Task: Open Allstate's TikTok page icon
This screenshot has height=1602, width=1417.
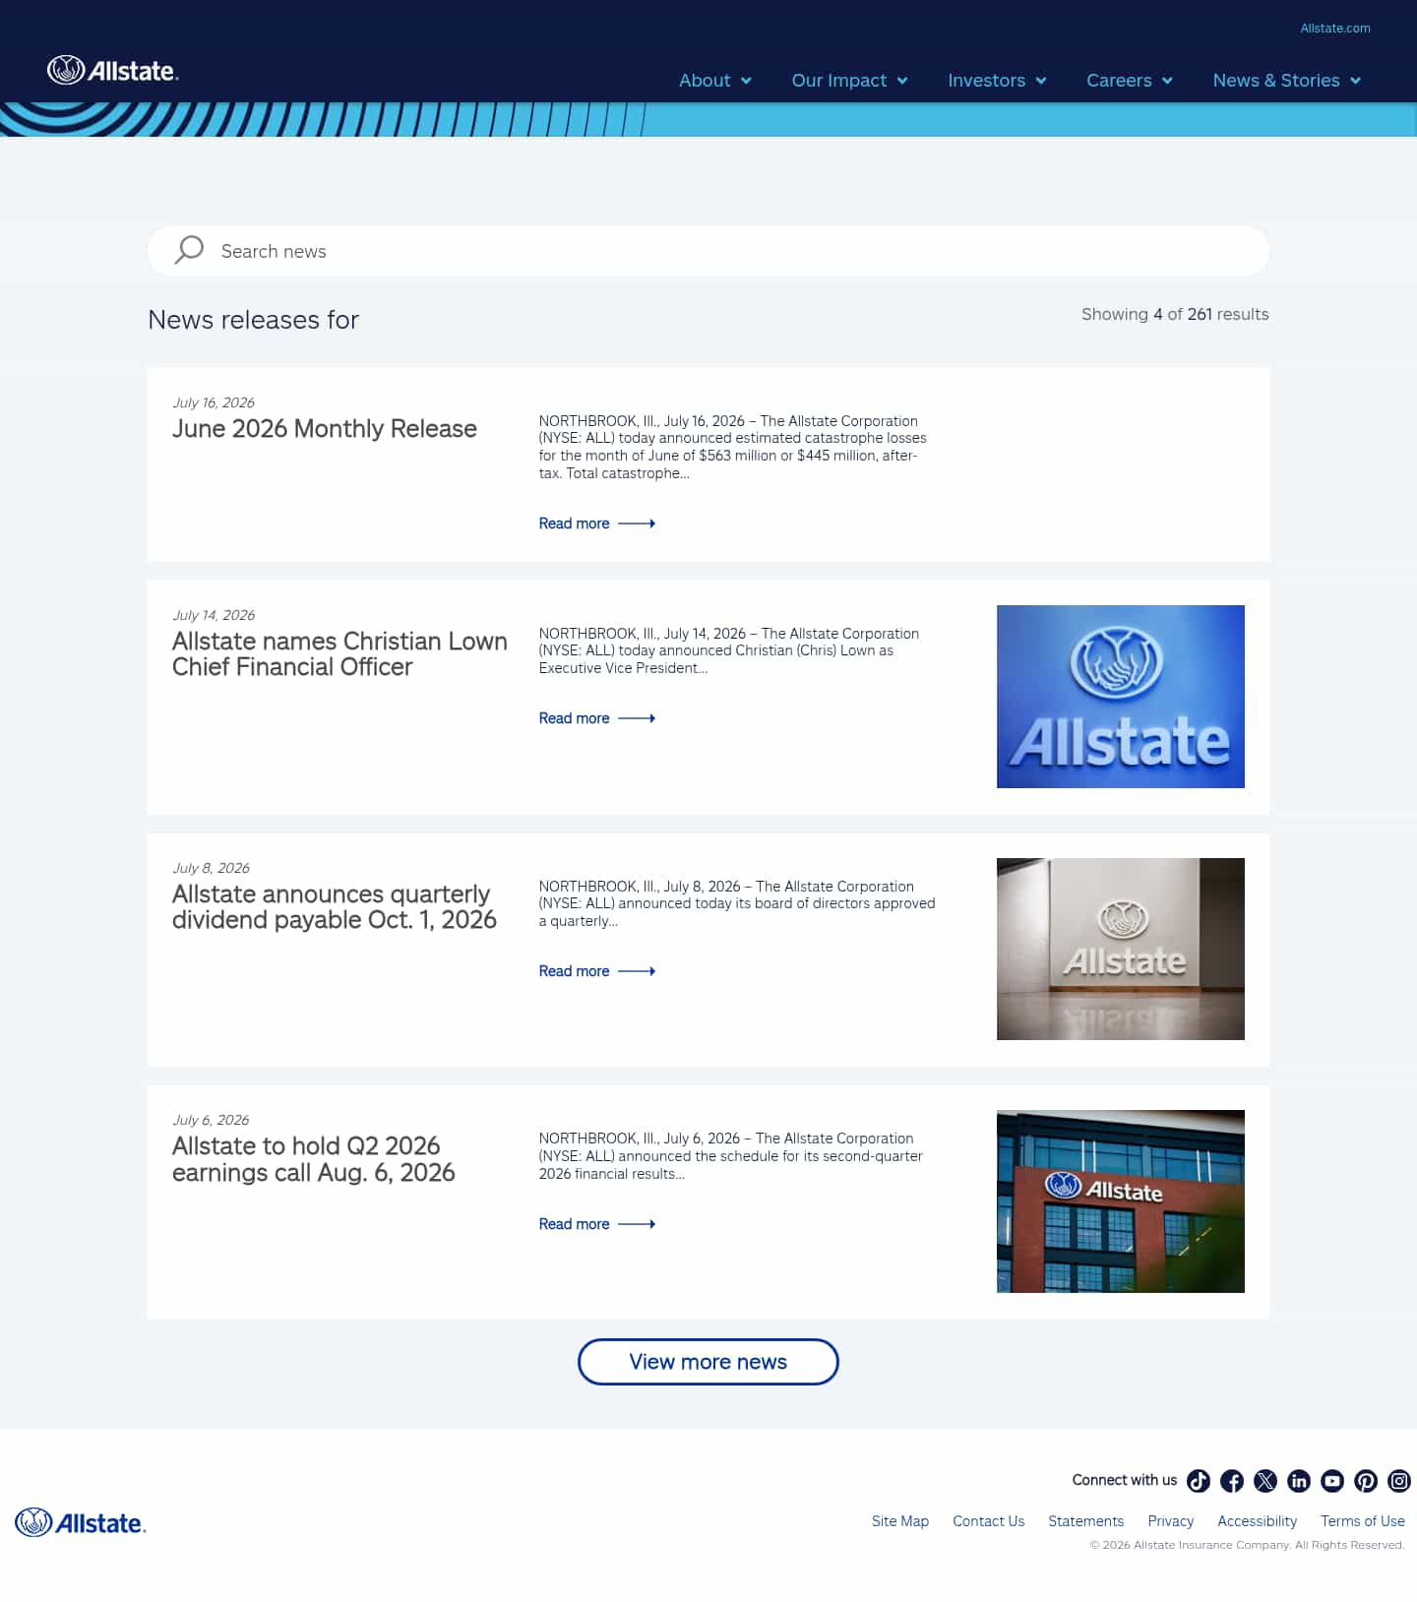Action: point(1199,1481)
